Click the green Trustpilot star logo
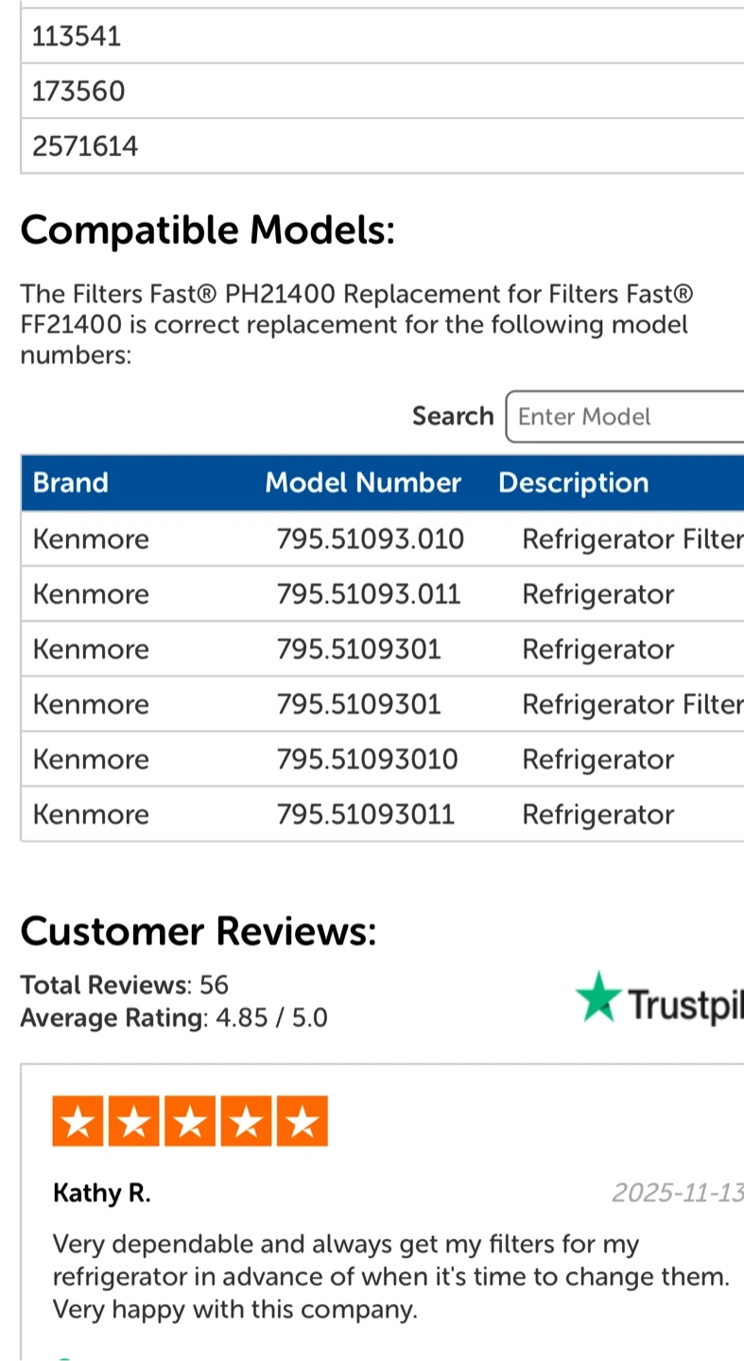744x1361 pixels. 598,997
